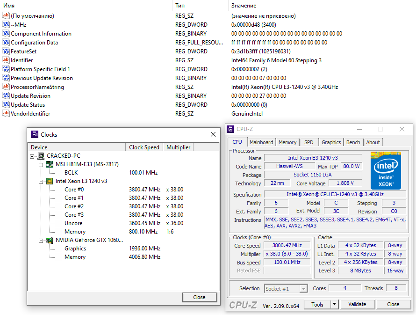Click the GenuineIntel registry value

point(247,114)
